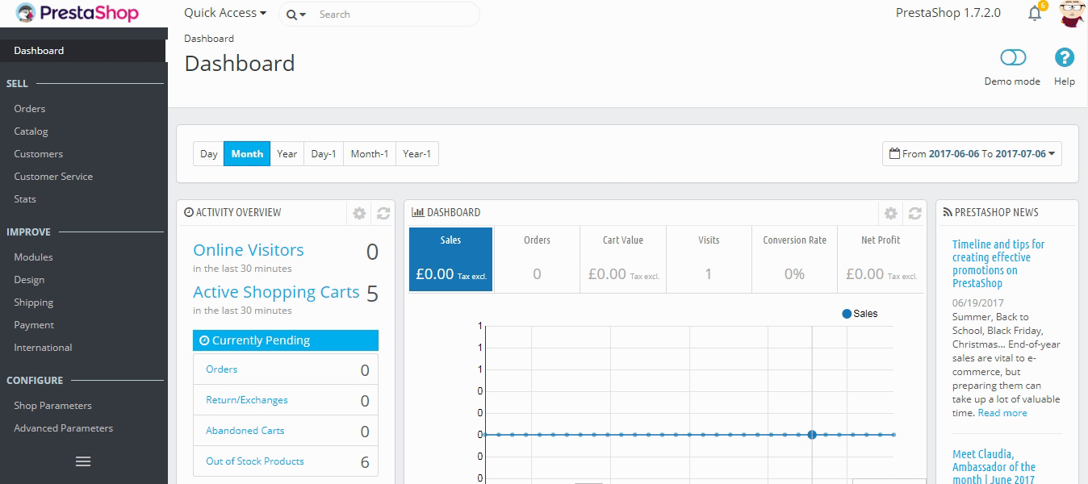Image resolution: width=1088 pixels, height=484 pixels.
Task: Open the Out of Stock Products link
Action: [x=255, y=461]
